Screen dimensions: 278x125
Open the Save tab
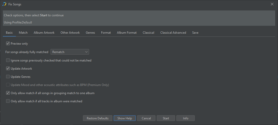(x=195, y=33)
